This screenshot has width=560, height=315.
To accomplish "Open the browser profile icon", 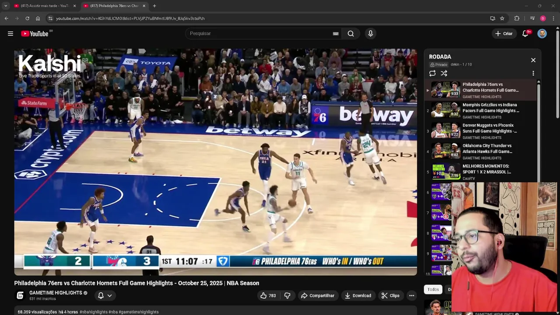I will tap(543, 18).
